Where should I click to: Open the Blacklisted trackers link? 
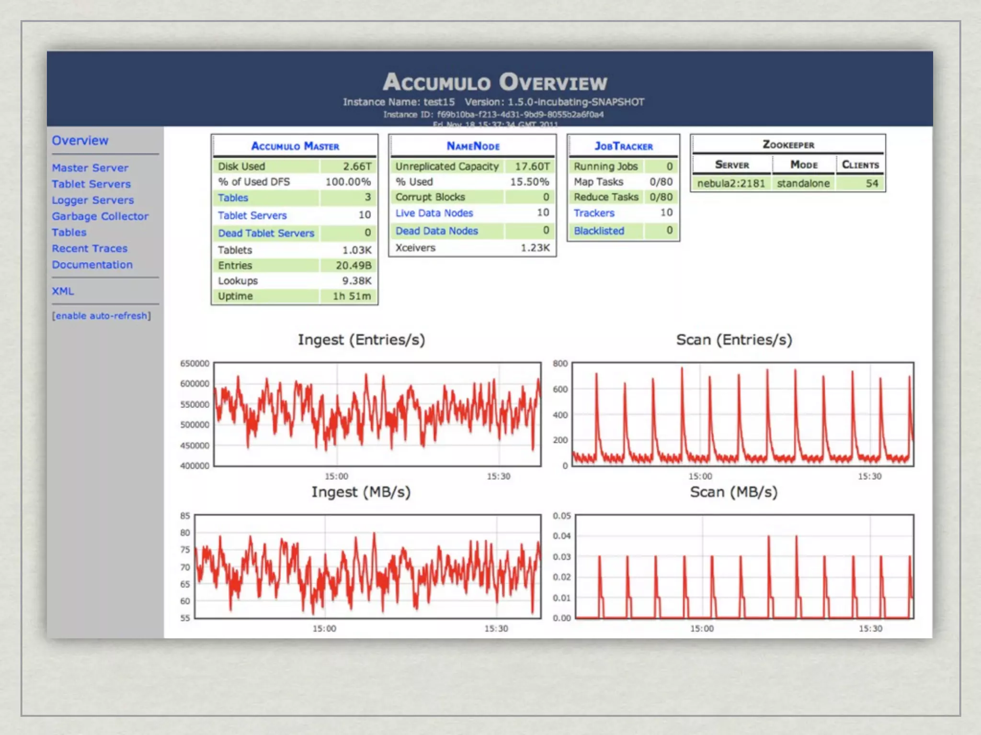pyautogui.click(x=599, y=231)
